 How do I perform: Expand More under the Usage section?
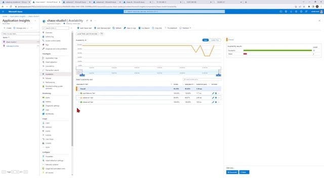47,147
